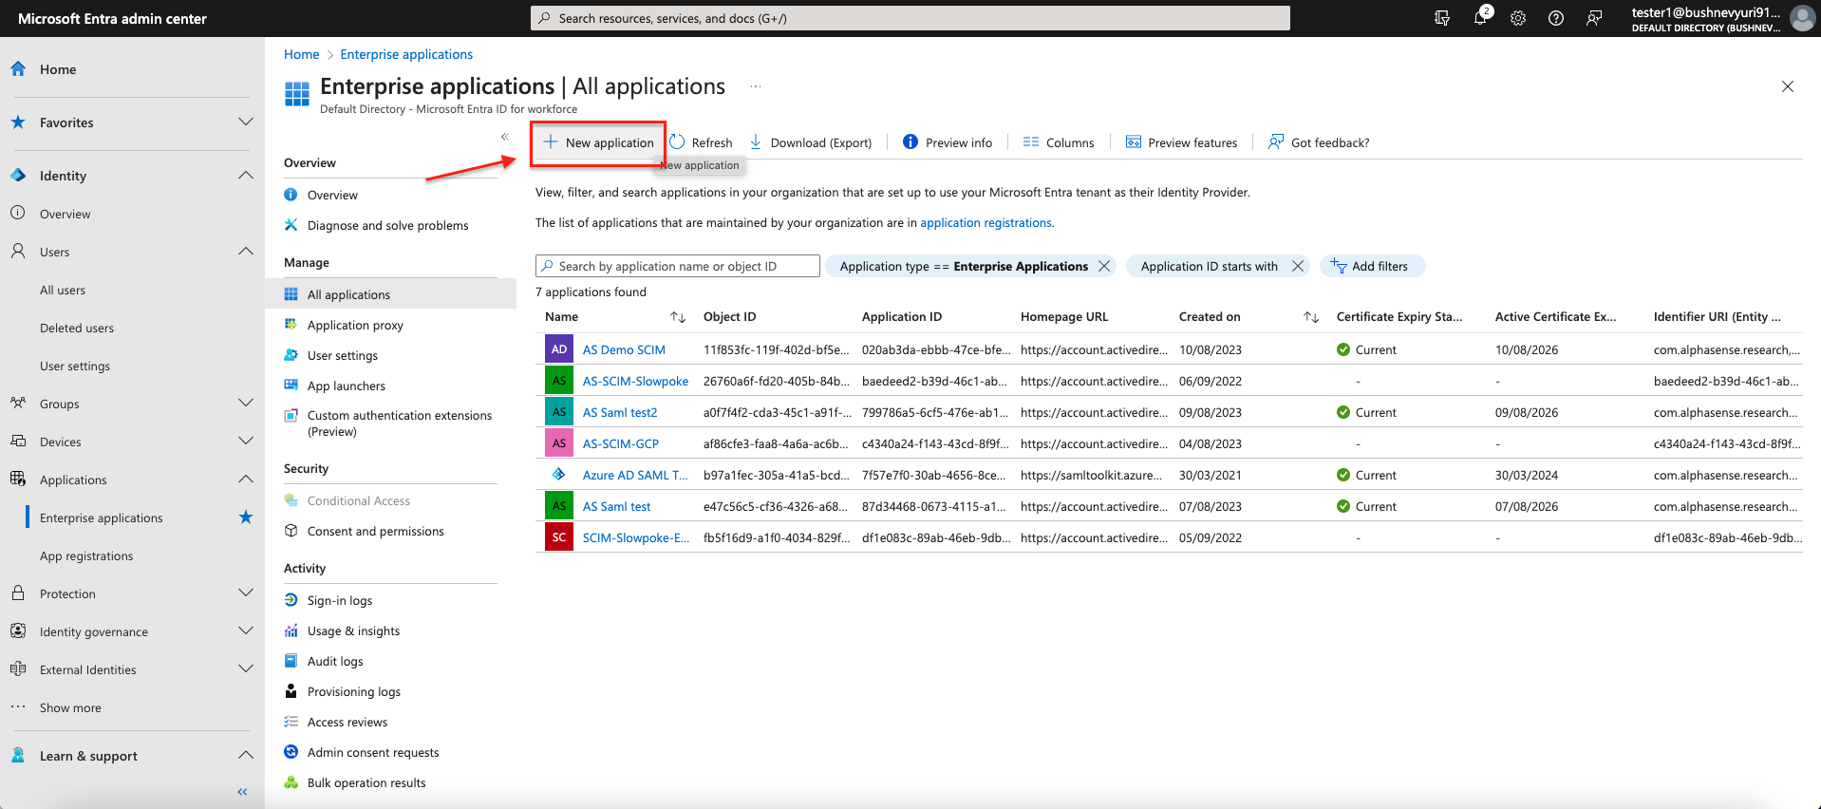Collapse the left navigation sidebar
This screenshot has width=1821, height=809.
[x=242, y=792]
